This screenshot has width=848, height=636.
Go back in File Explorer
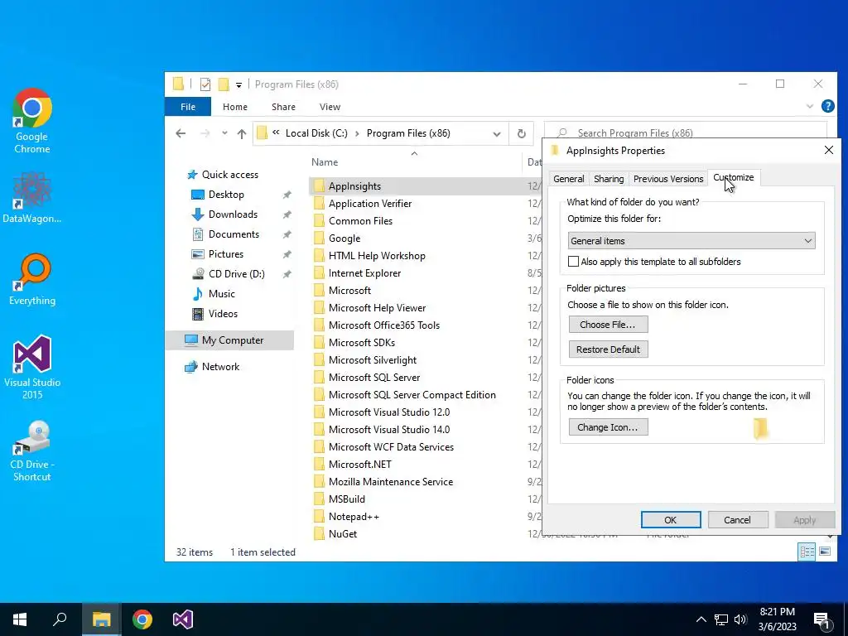pos(181,133)
